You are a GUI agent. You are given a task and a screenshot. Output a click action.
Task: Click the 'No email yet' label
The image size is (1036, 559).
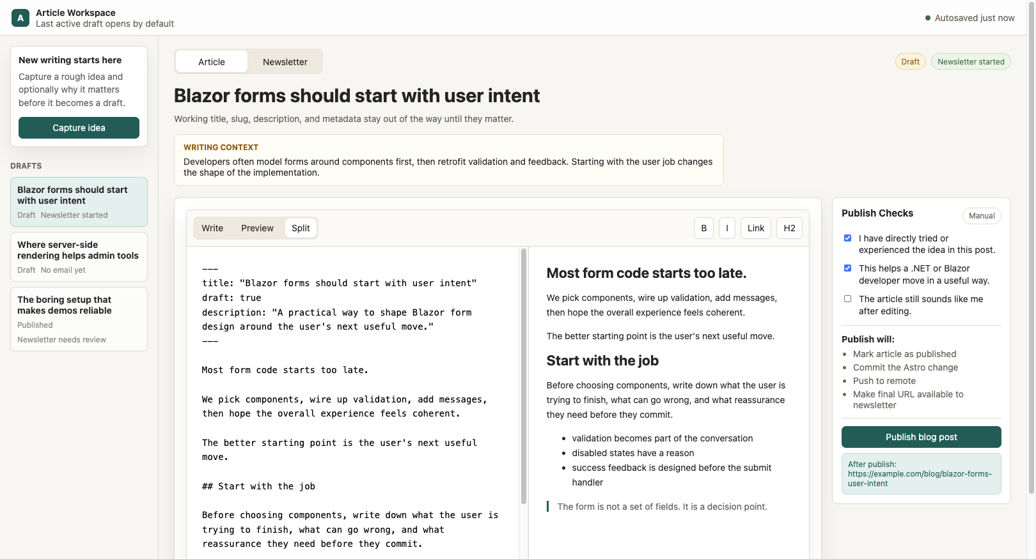point(63,270)
